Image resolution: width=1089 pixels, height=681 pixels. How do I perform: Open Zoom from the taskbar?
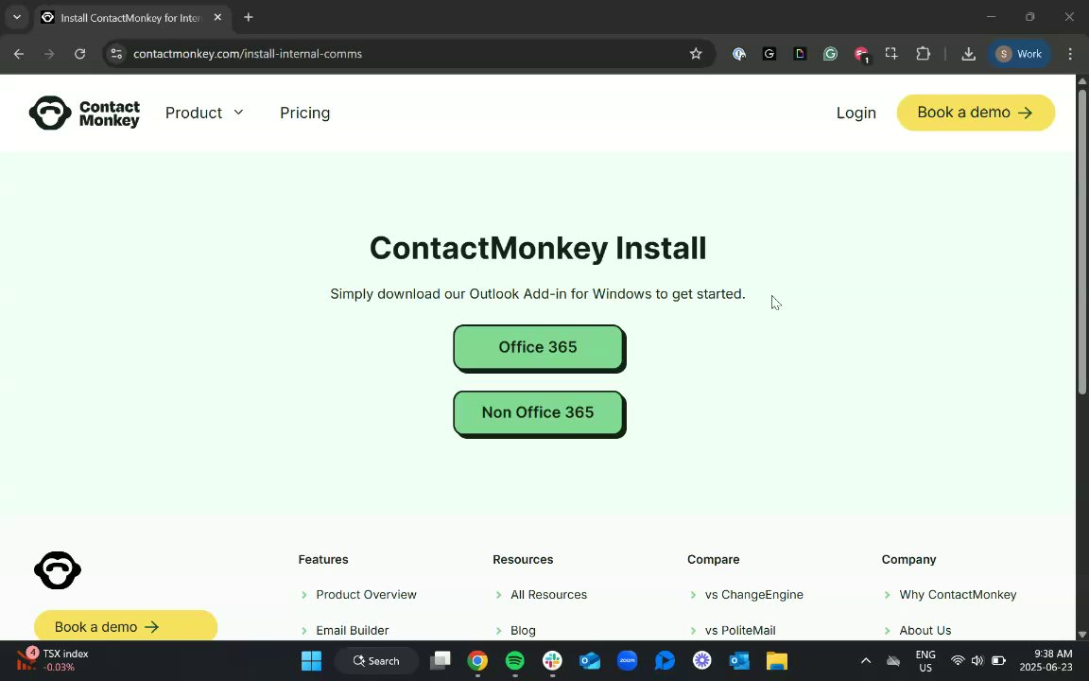coord(627,661)
